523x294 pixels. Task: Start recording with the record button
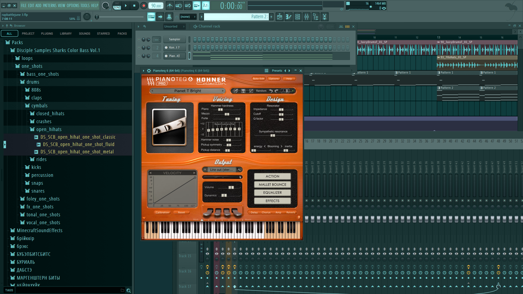144,6
